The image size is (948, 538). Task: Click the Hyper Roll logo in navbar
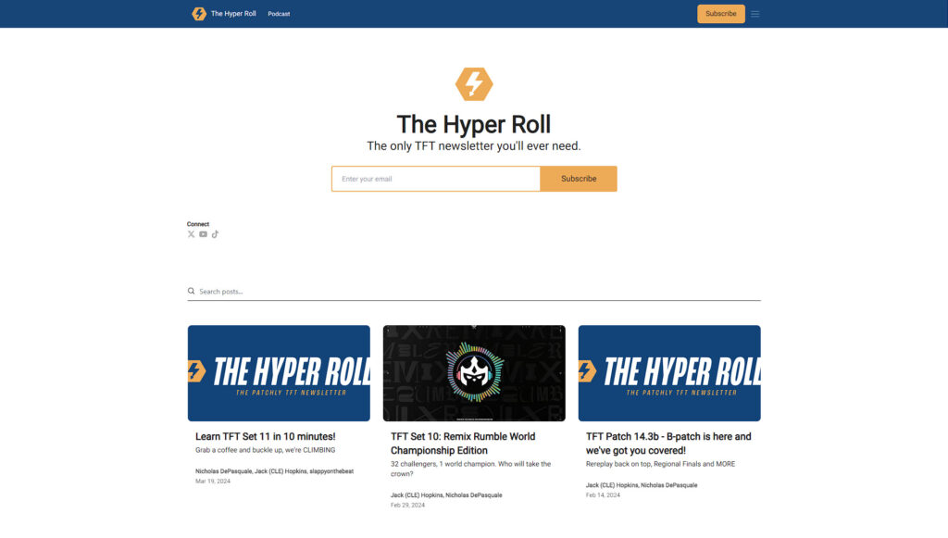198,14
